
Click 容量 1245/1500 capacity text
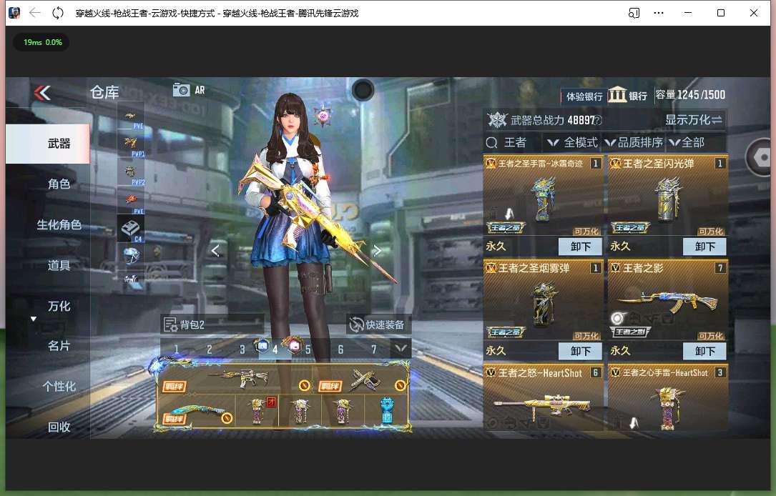[x=690, y=94]
